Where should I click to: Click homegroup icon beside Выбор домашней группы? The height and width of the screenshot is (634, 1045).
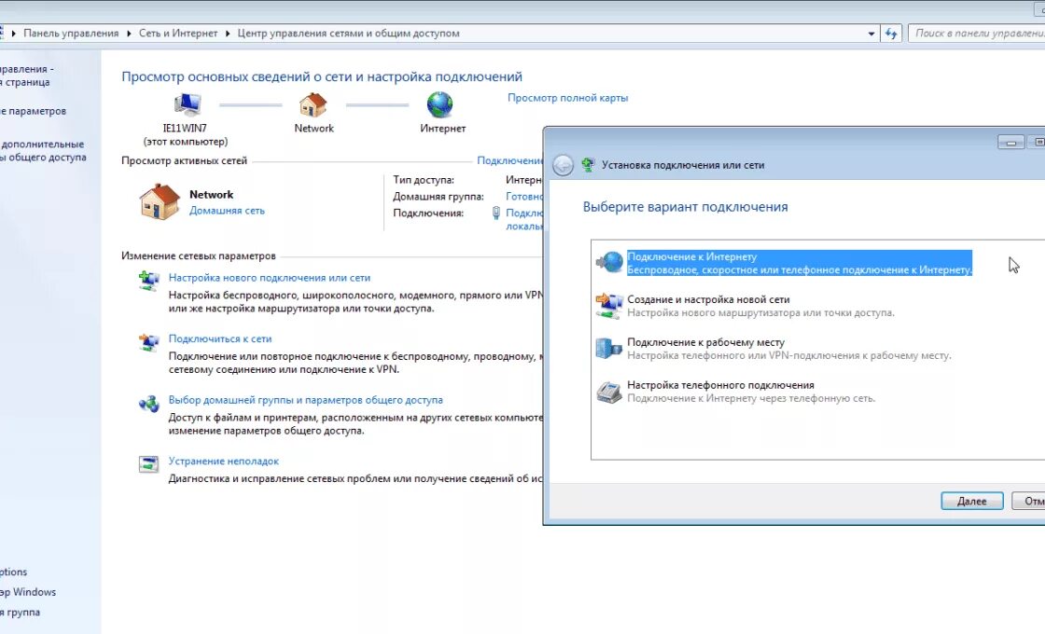coord(148,403)
